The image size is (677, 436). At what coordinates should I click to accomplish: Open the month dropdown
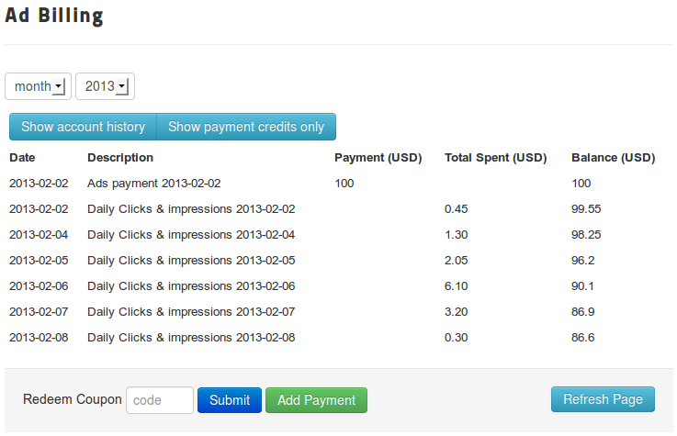tap(39, 86)
